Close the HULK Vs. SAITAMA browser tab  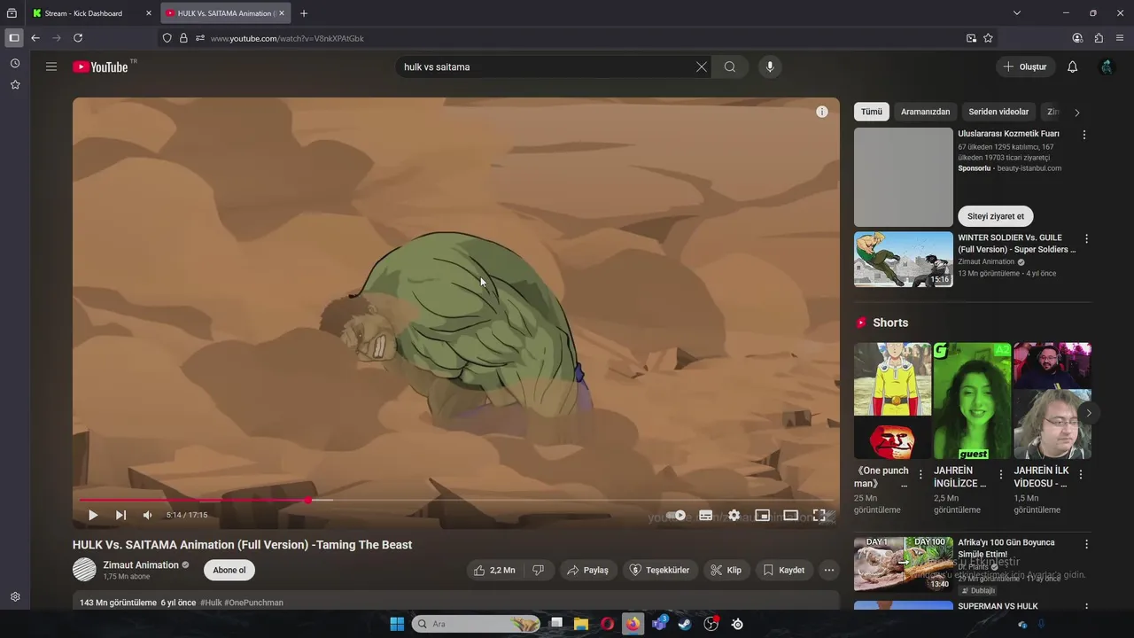(x=282, y=13)
